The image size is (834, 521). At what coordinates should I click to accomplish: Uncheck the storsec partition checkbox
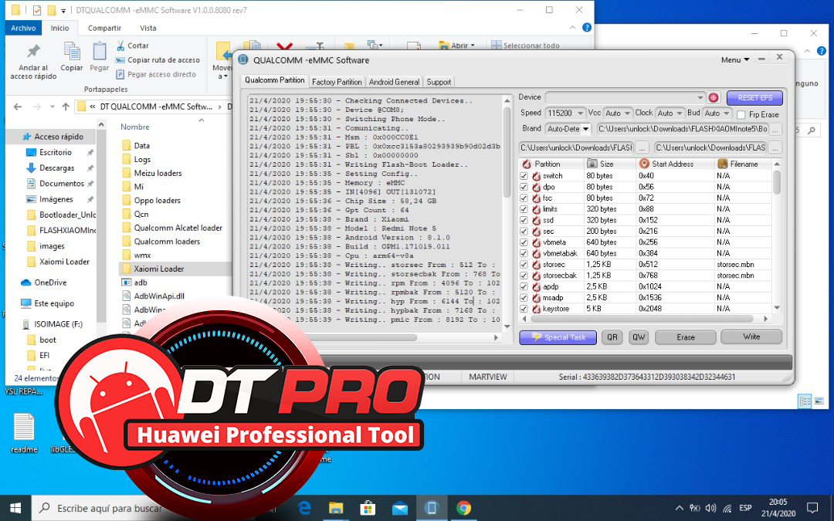[524, 265]
